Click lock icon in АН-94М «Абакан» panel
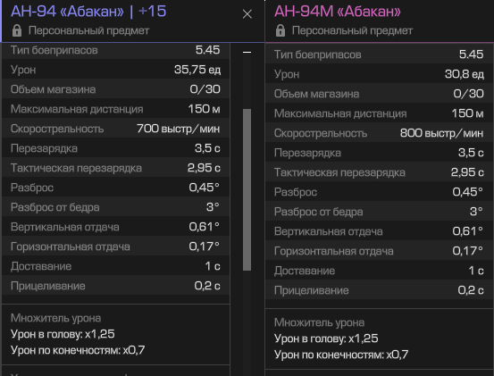494x376 pixels. point(280,30)
